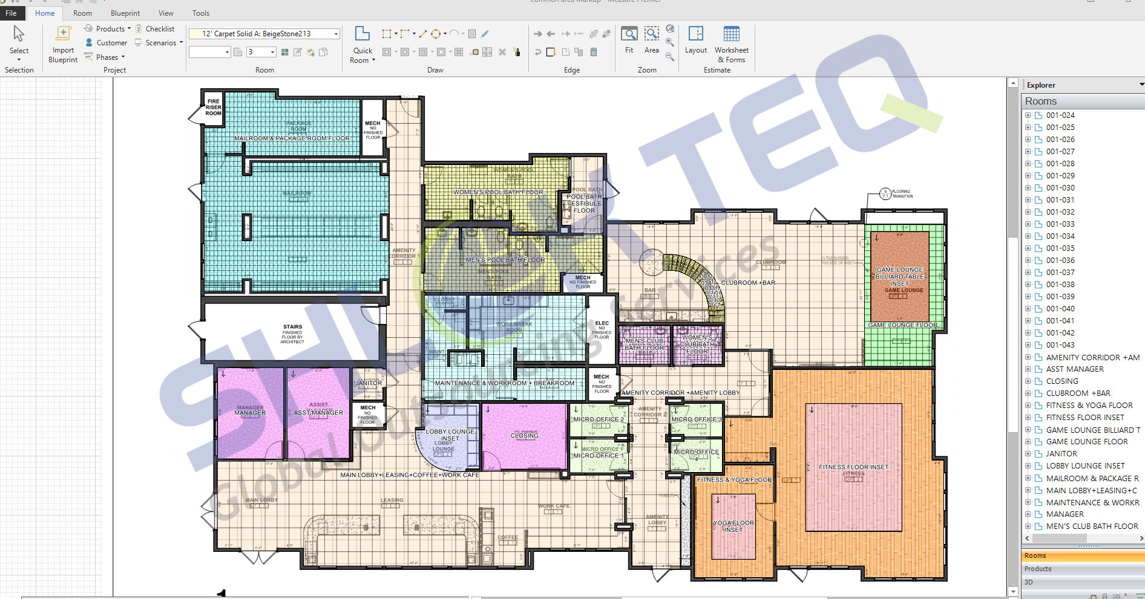Image resolution: width=1145 pixels, height=599 pixels.
Task: Expand the JANITOR room node
Action: pos(1028,454)
